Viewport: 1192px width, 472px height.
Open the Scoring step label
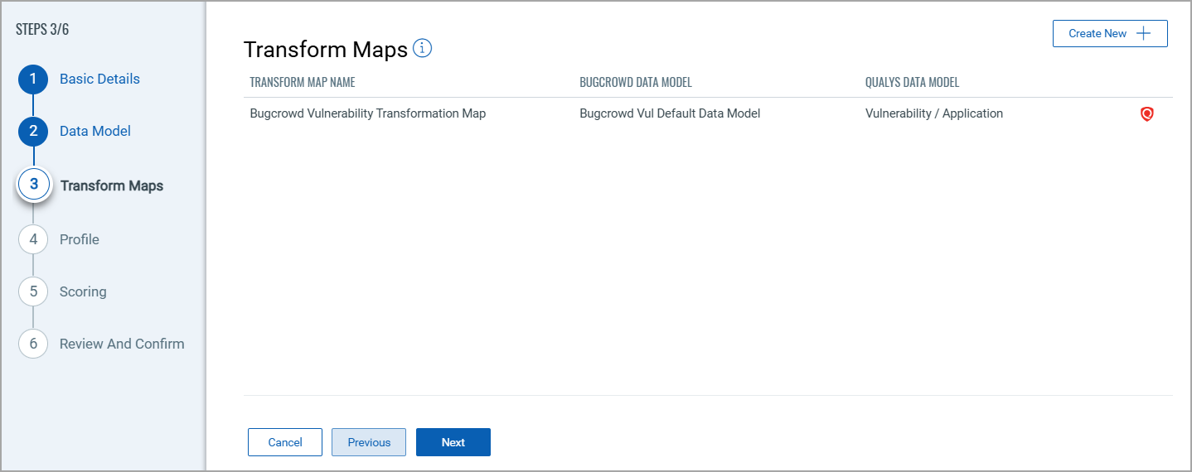coord(83,291)
